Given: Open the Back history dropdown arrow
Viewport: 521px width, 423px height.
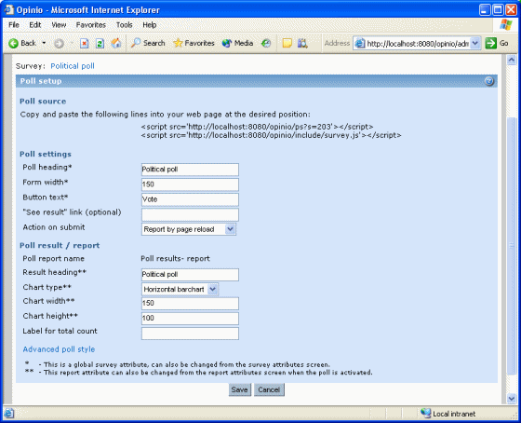Looking at the screenshot, I should coord(44,43).
